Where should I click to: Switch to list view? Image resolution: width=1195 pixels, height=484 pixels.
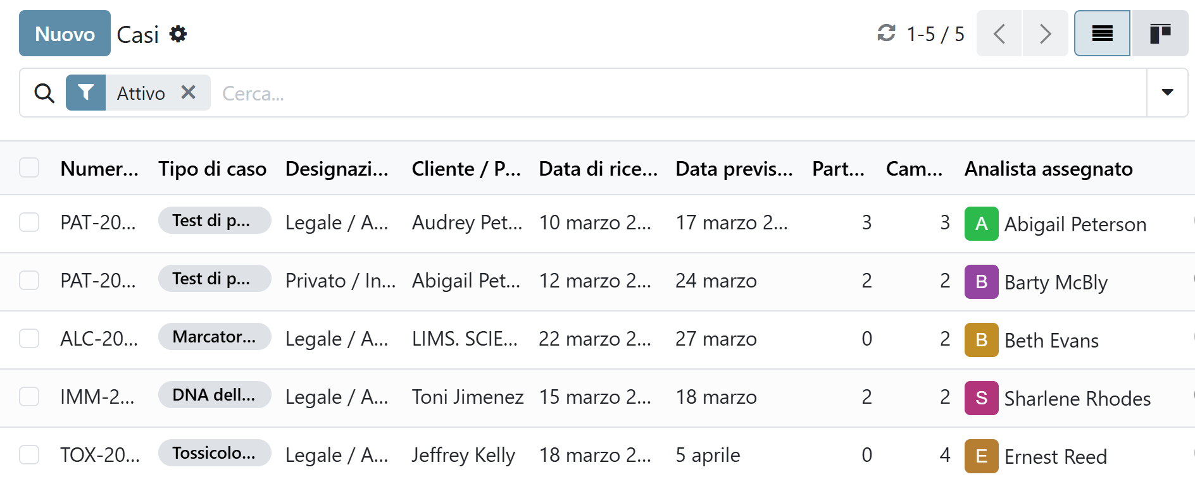(x=1102, y=33)
